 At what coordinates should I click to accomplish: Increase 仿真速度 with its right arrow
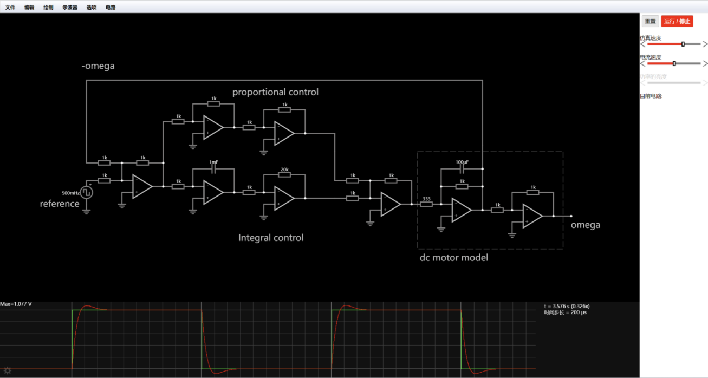tap(705, 44)
